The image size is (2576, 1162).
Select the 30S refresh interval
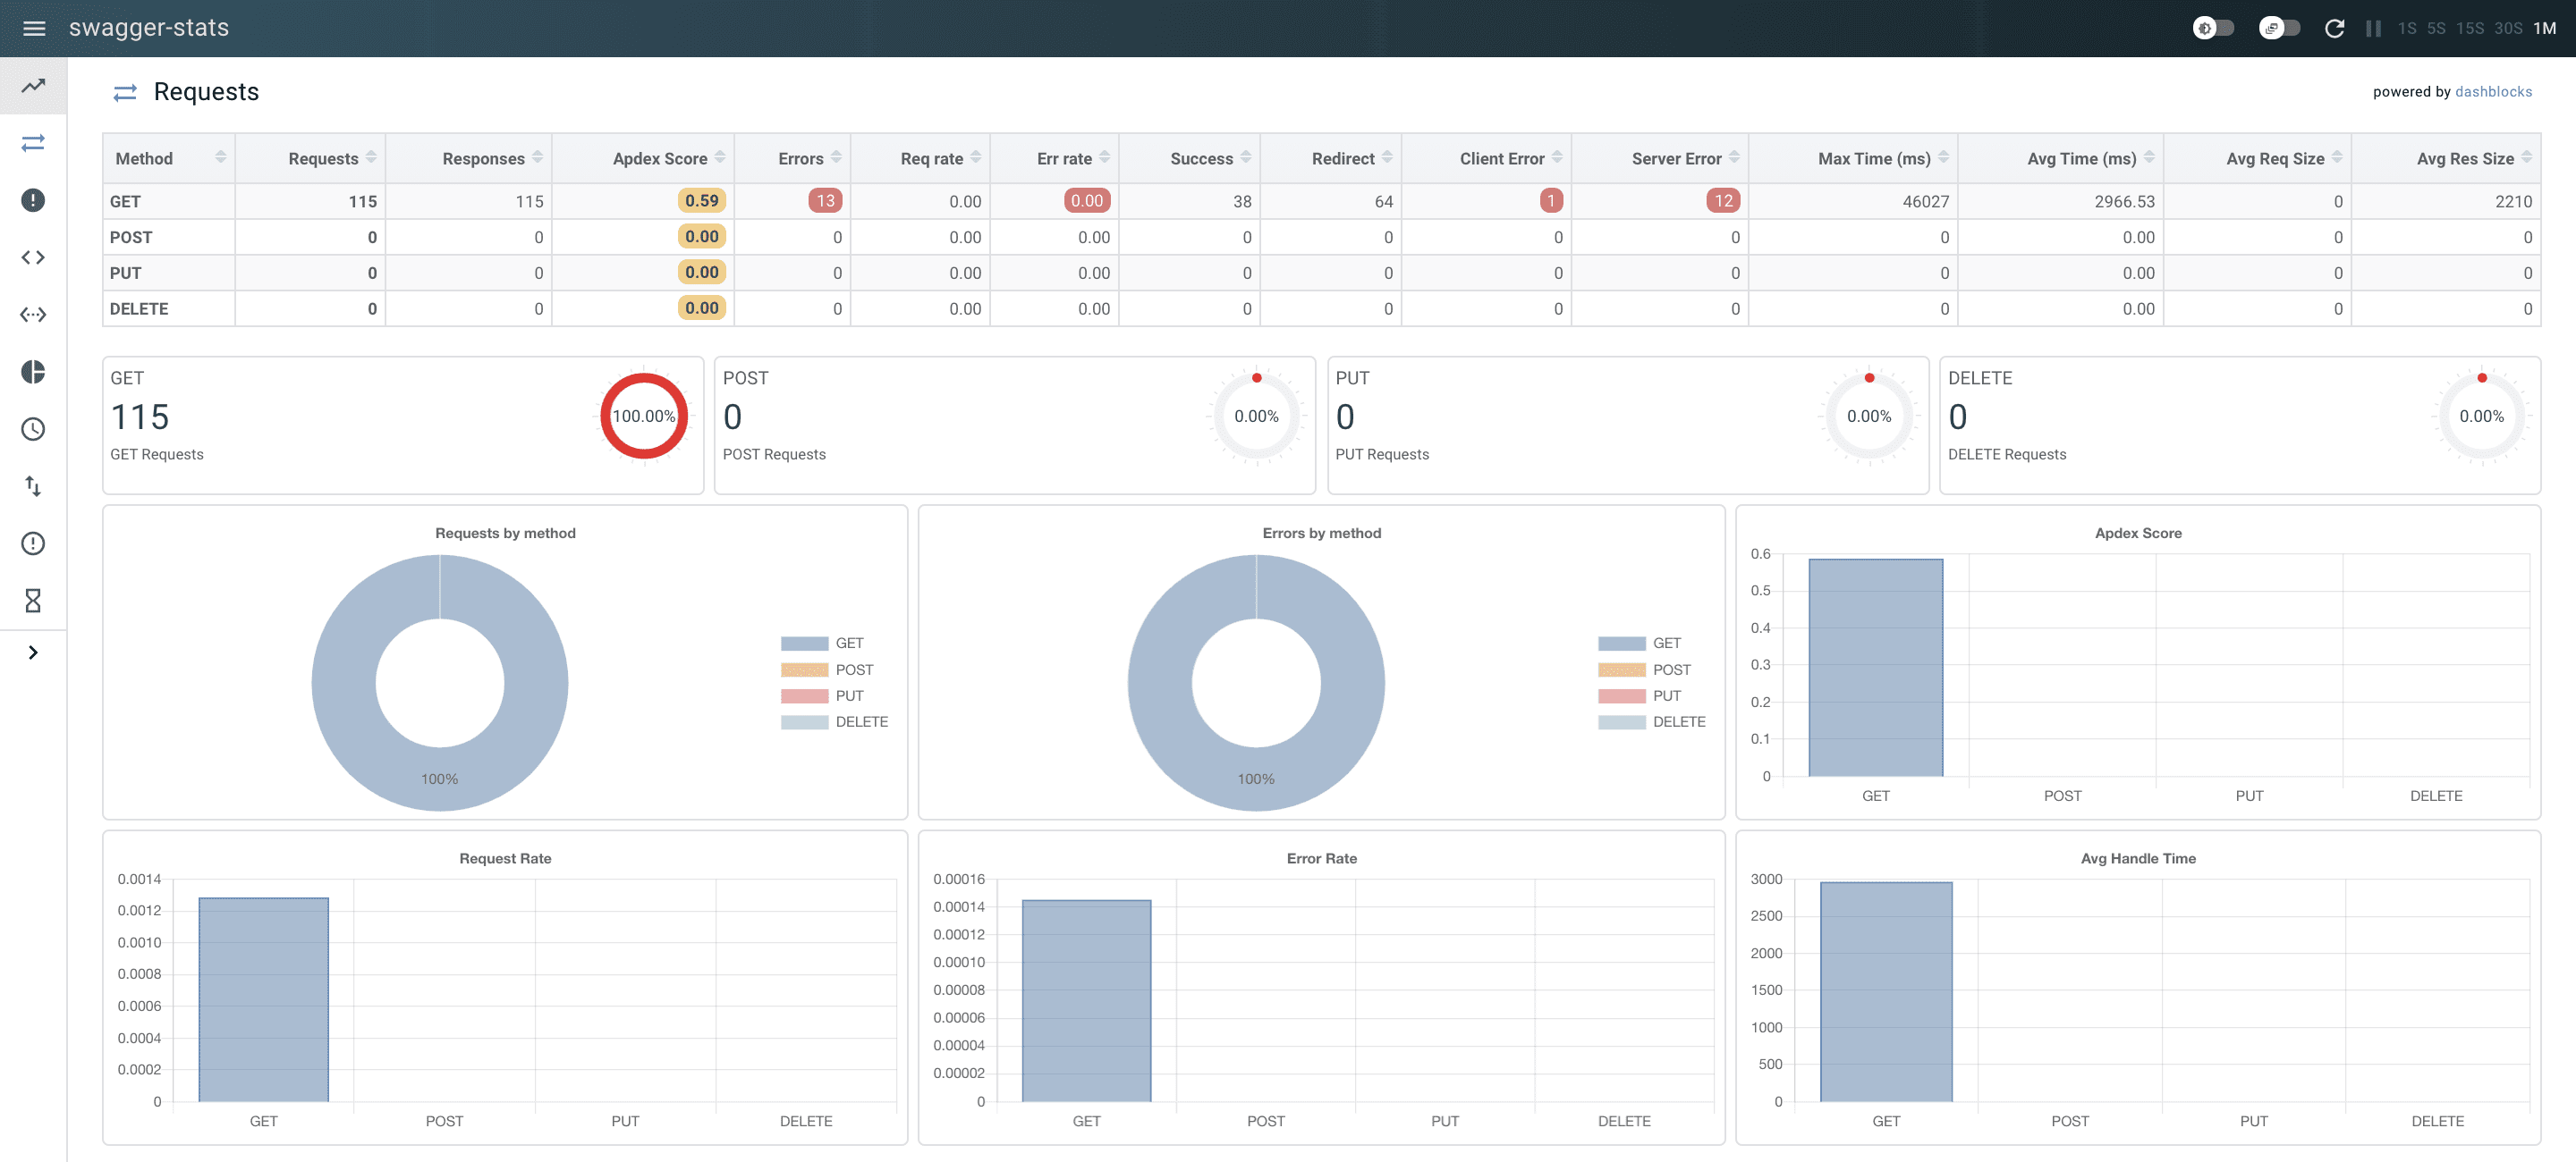click(x=2507, y=28)
